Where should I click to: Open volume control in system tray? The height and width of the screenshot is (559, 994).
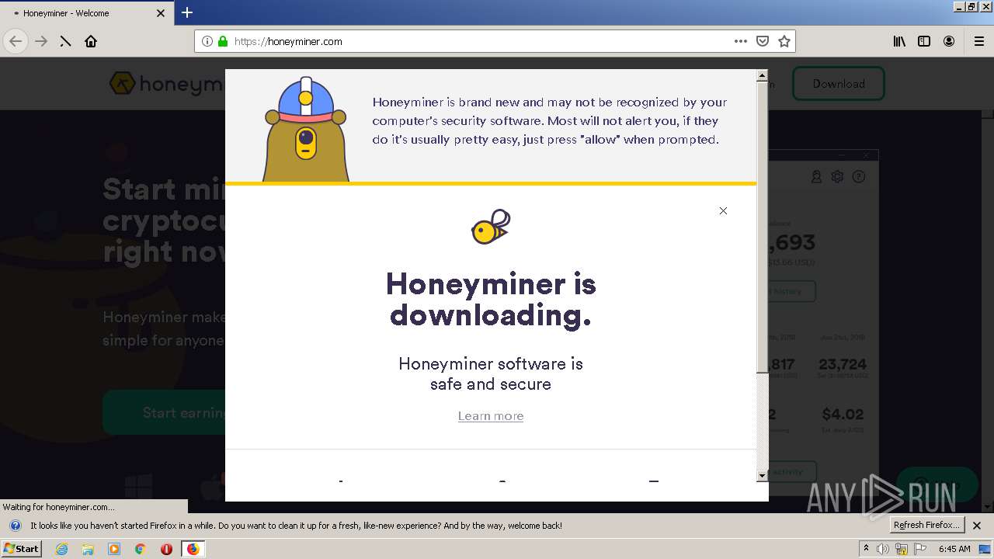(884, 549)
